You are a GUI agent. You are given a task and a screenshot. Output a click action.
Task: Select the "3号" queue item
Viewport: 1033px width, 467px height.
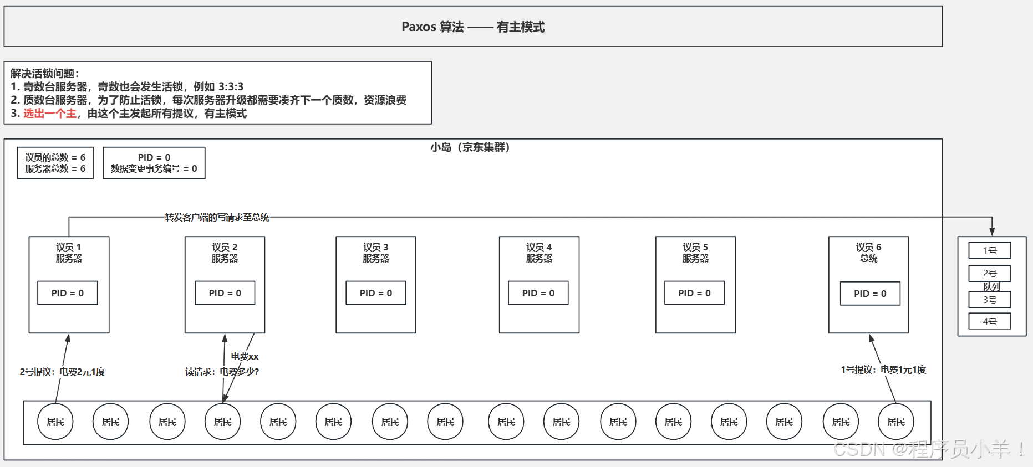pos(990,300)
